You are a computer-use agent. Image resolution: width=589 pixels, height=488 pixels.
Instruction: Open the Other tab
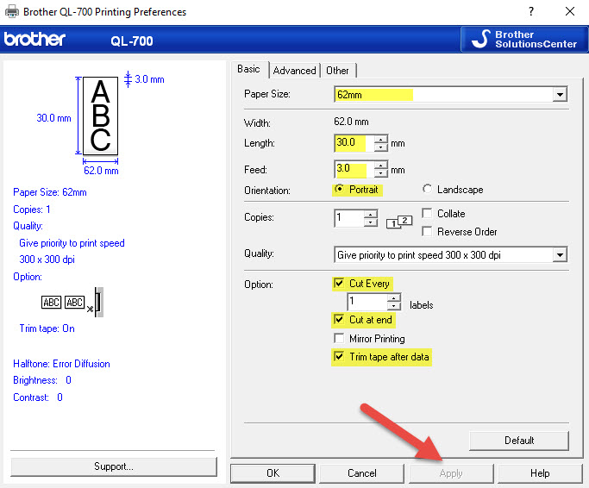pos(337,71)
